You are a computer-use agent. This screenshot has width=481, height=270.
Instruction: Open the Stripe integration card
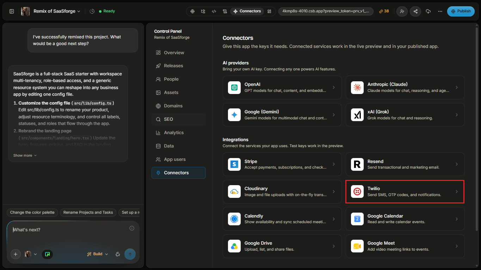[x=282, y=164]
